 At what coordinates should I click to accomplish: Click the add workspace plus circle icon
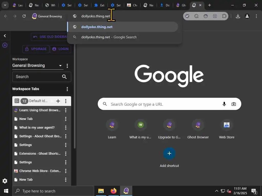pos(5,45)
